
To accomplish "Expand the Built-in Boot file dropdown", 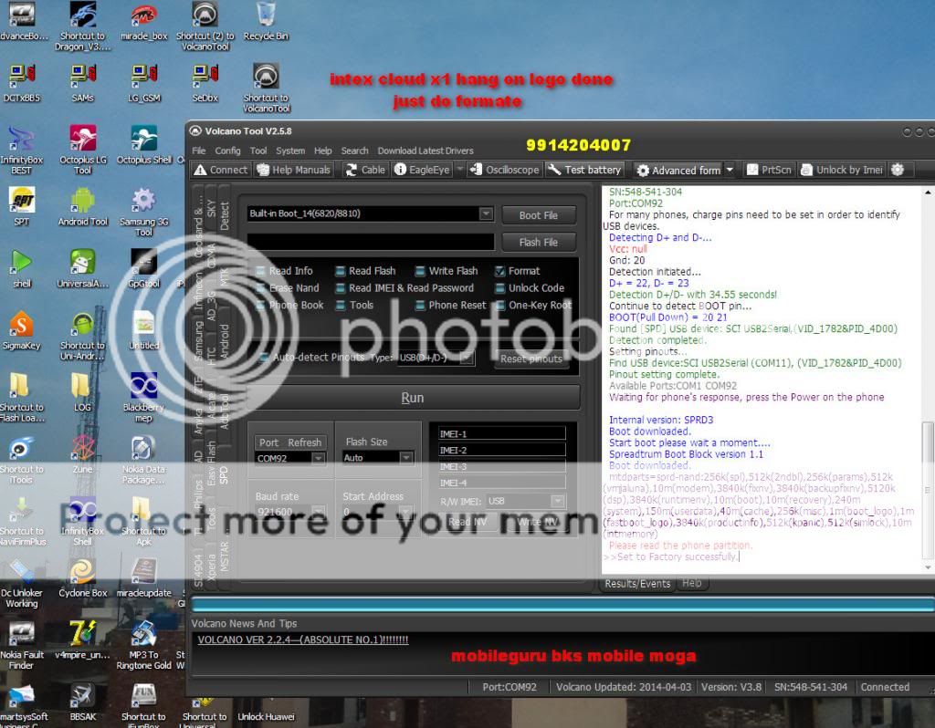I will (486, 213).
